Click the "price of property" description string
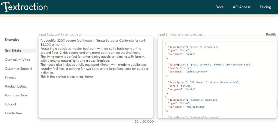 click(x=203, y=47)
